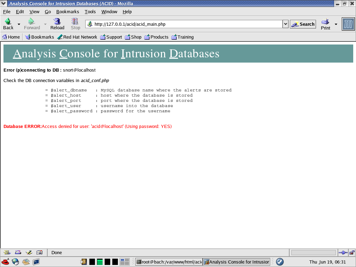Viewport: 356px width, 267px height.
Task: Open Address Book from the status bar icon
Action: tap(40, 252)
